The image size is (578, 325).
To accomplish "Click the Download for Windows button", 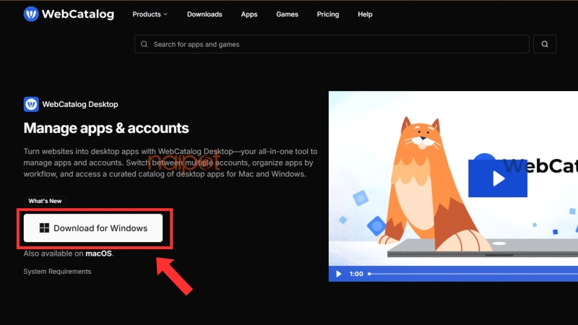I will tap(93, 228).
